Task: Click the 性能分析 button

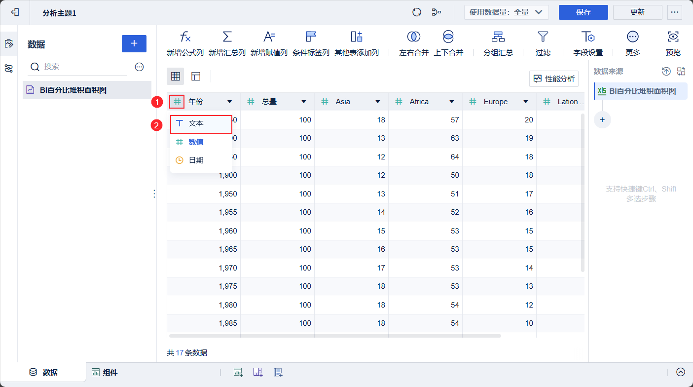Action: click(x=554, y=78)
